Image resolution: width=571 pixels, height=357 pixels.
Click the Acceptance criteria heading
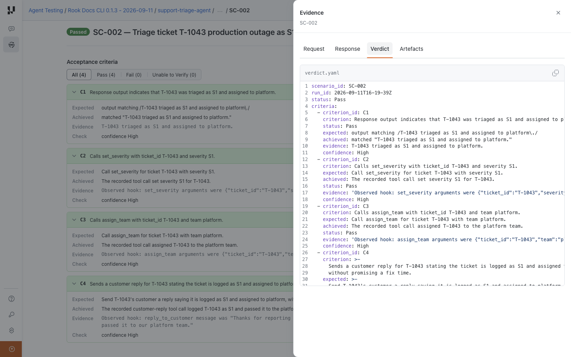point(92,62)
